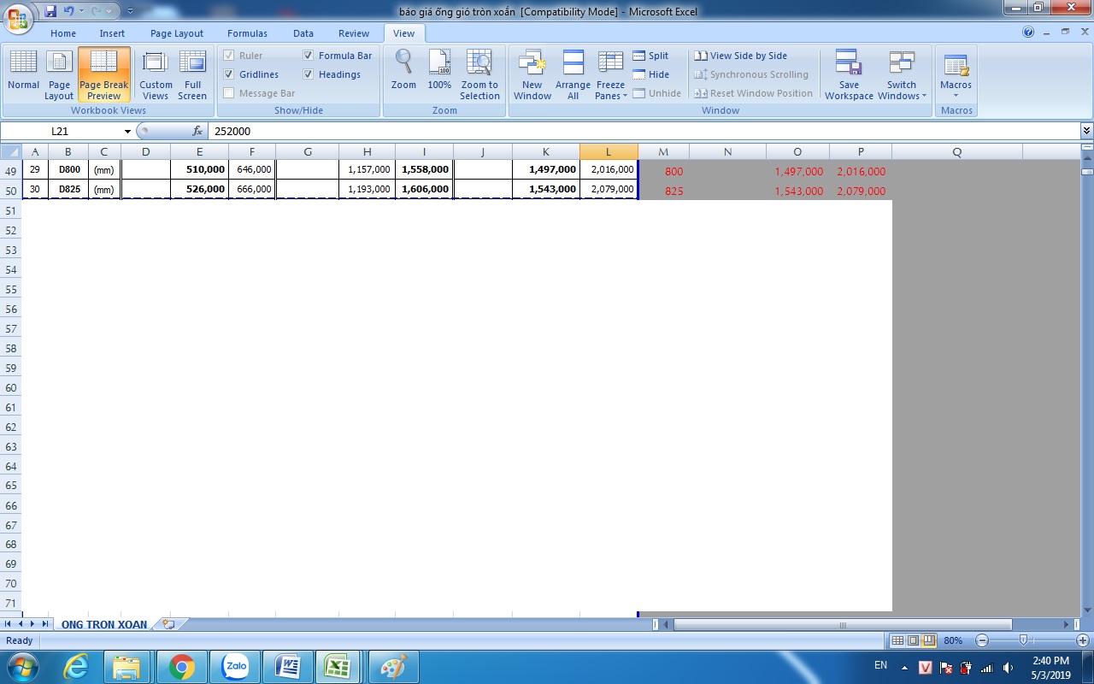Viewport: 1094px width, 684px height.
Task: Click the zoom in plus button
Action: pyautogui.click(x=1083, y=640)
